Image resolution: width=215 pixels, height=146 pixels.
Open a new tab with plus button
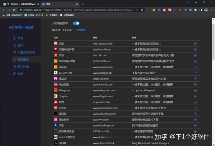[83, 4]
